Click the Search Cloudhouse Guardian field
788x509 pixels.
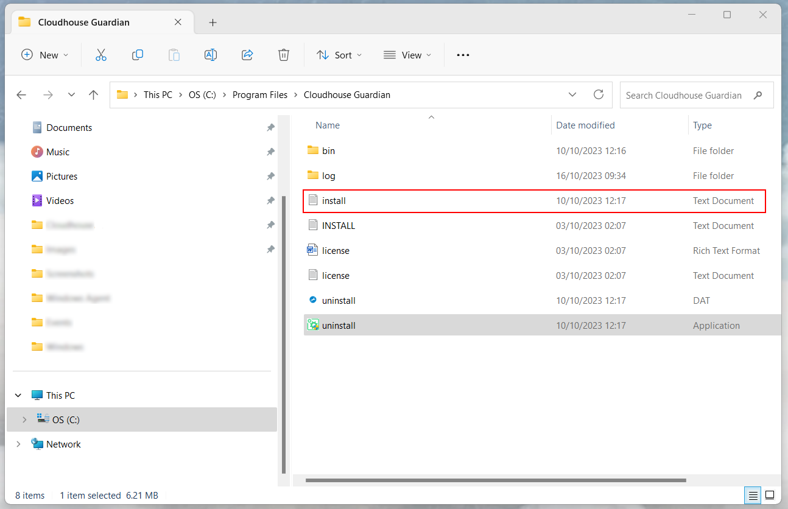(x=697, y=95)
